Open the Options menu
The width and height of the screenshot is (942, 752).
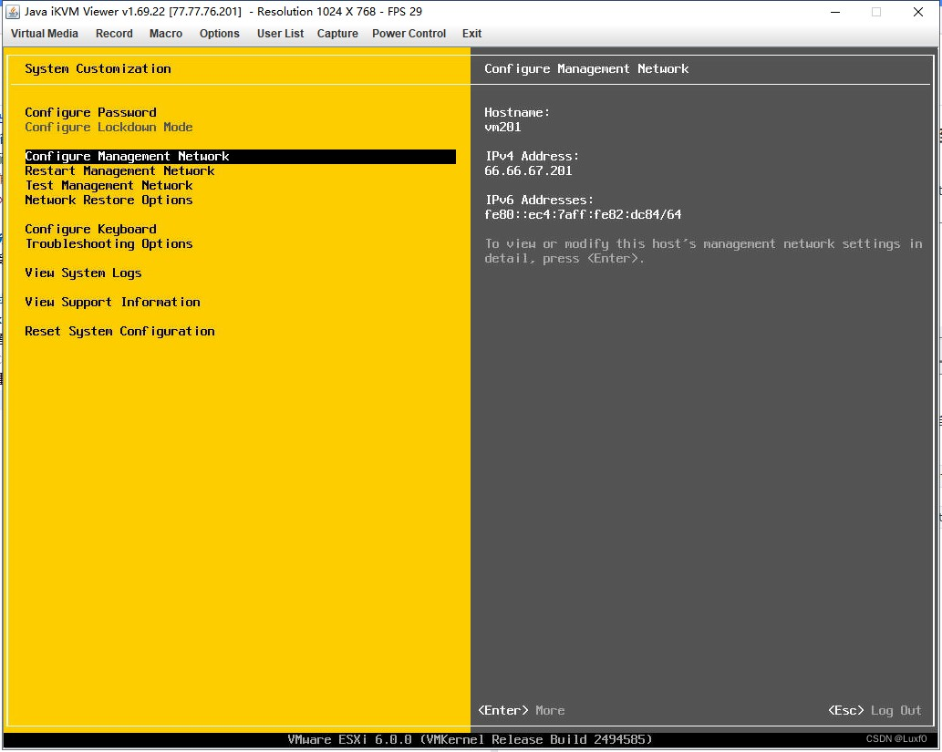point(219,34)
